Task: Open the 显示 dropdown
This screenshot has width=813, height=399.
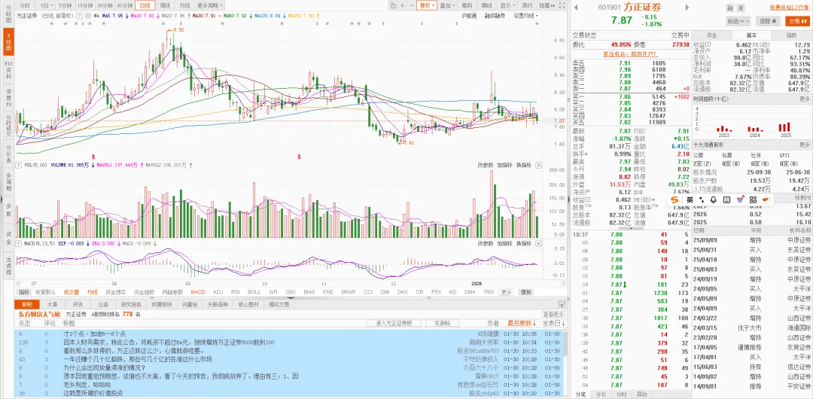Action: (507, 6)
